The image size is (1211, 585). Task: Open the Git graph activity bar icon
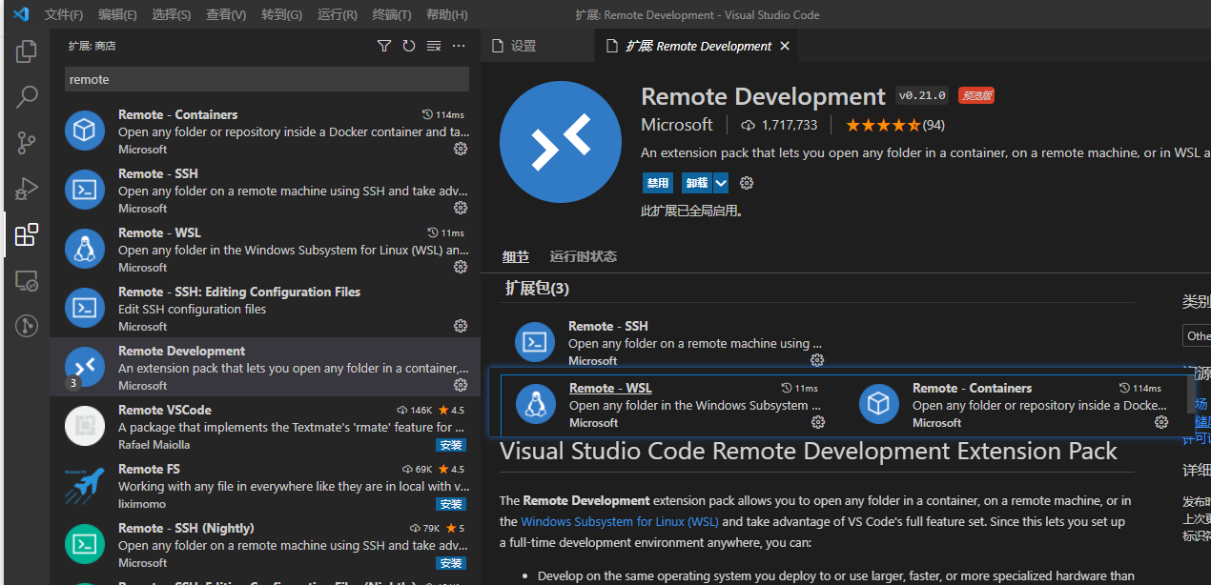(x=27, y=326)
